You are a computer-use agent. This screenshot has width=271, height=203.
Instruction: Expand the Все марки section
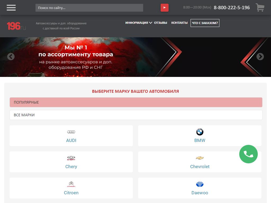(x=136, y=115)
